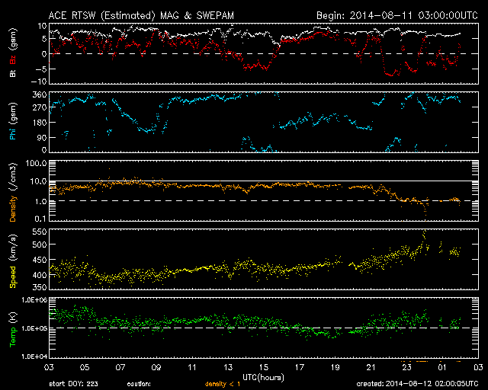
Task: Click the 03 hour tick at the left end of the axis
Action: click(49, 367)
